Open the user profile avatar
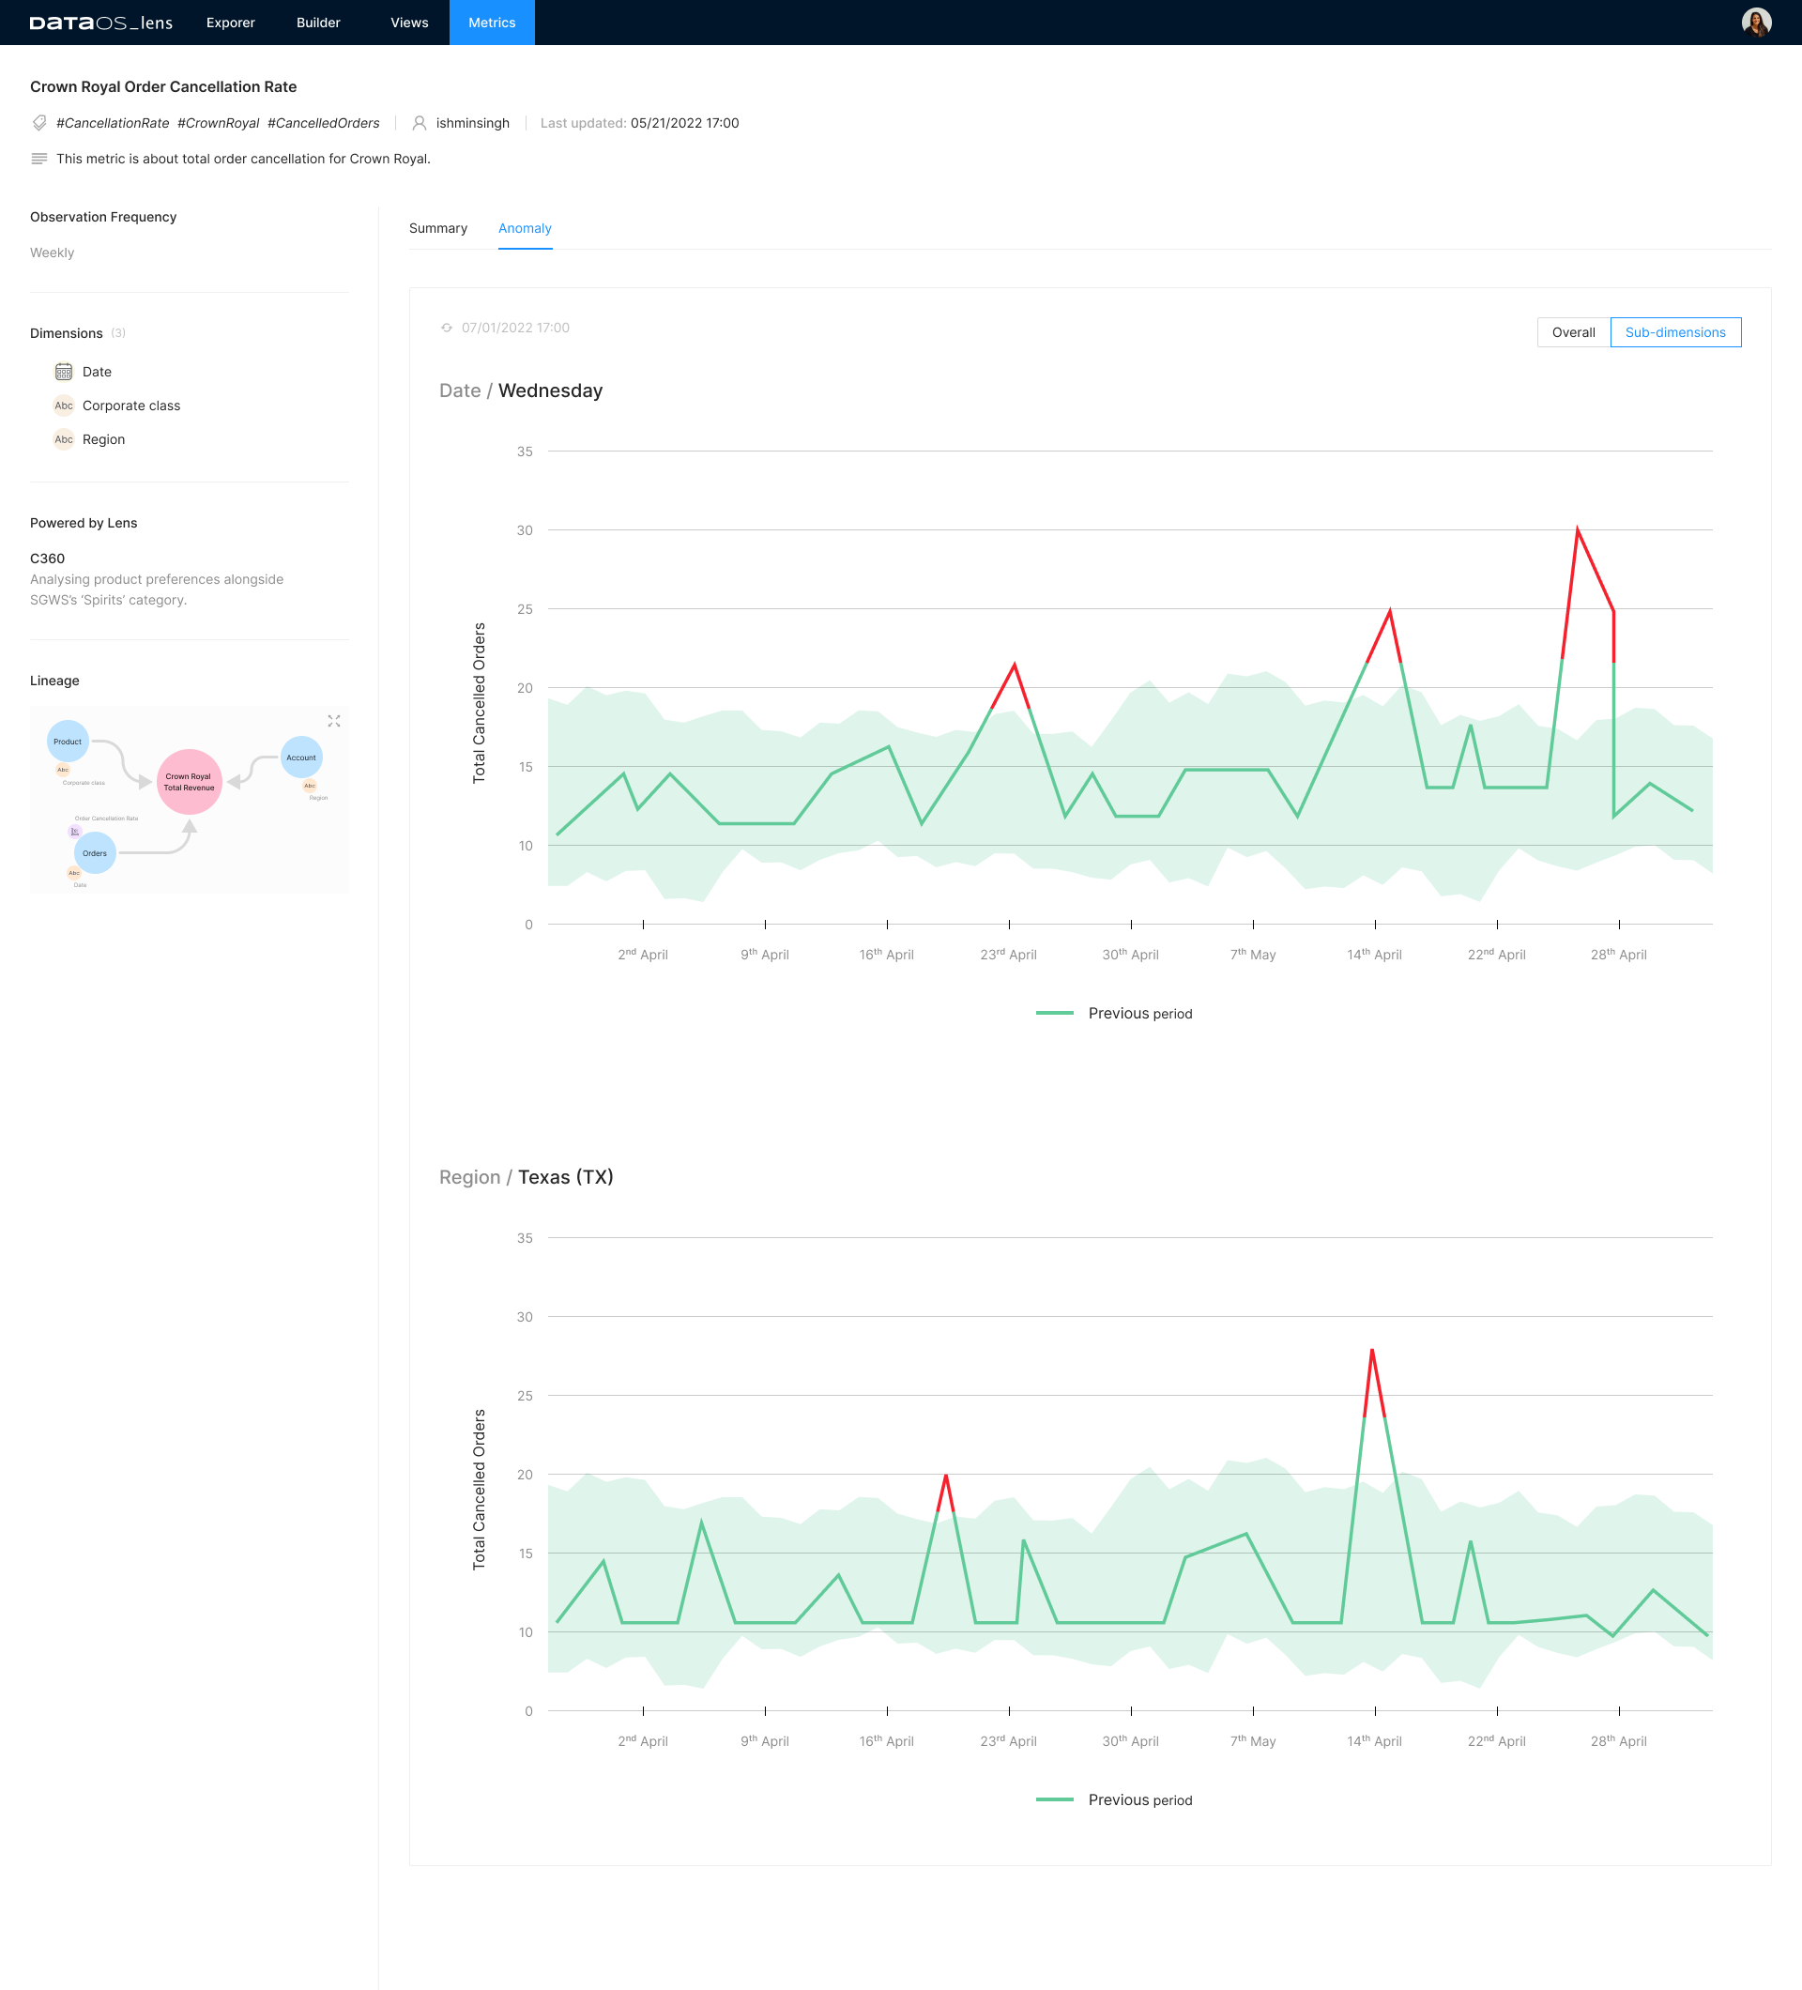This screenshot has width=1802, height=1990. [x=1756, y=23]
